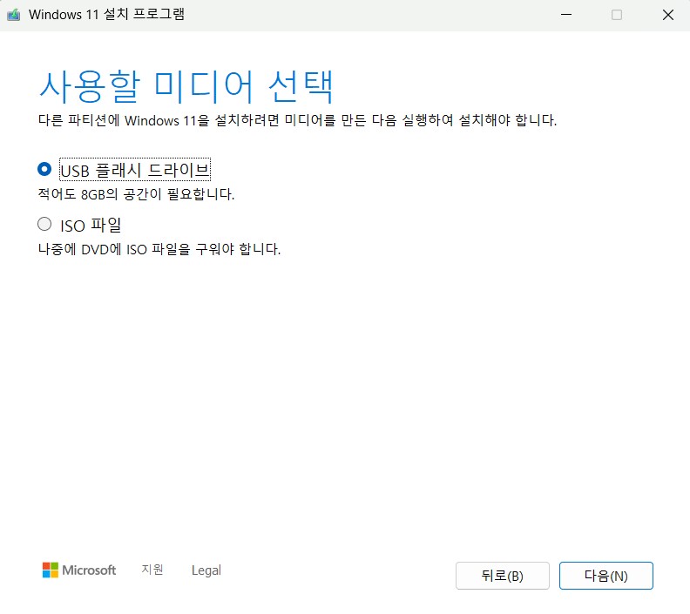Screen dimensions: 690x614
Task: Click the 사용할 미디어 선택 heading
Action: click(186, 86)
